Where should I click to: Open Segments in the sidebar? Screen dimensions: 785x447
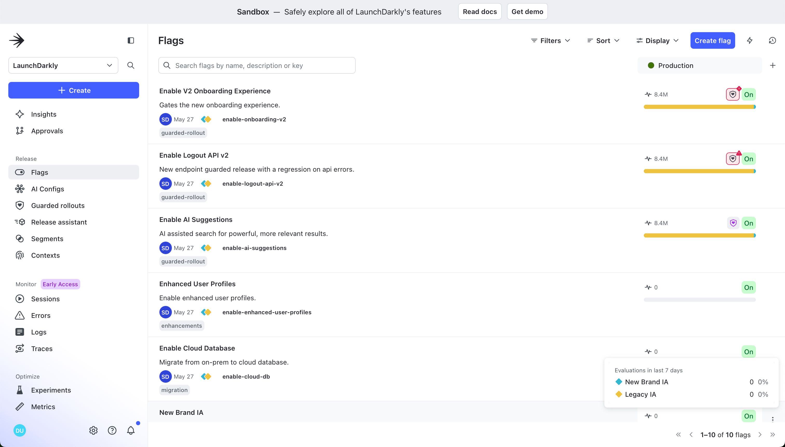(74, 239)
